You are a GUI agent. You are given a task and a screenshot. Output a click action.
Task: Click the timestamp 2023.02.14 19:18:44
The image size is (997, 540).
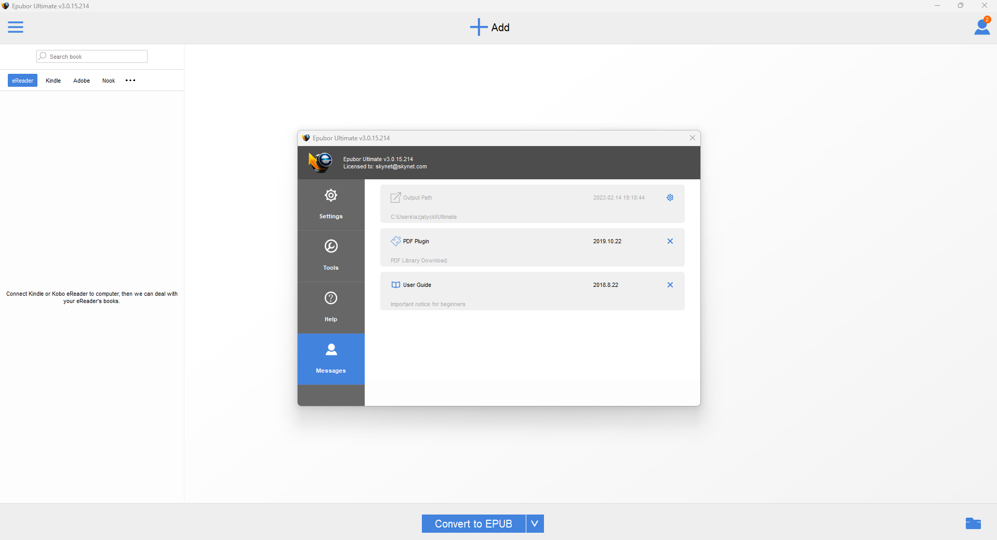(619, 197)
